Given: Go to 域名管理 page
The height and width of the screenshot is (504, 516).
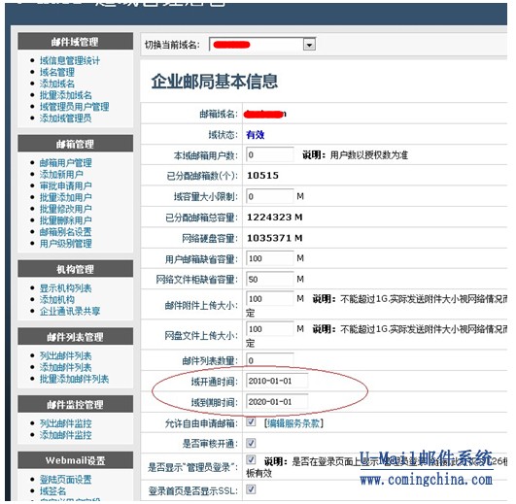Looking at the screenshot, I should pos(57,72).
